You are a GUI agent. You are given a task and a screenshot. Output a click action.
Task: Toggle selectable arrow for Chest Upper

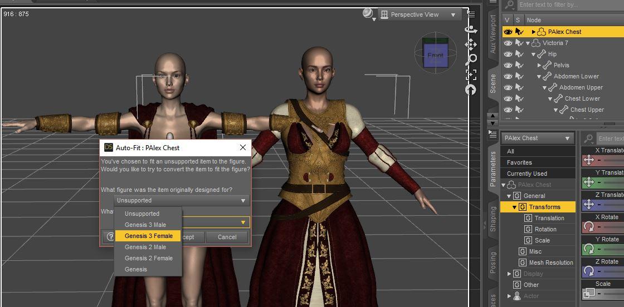tap(519, 110)
